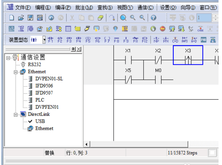Collapse the Ethernet node under 通信设置

(x=16, y=72)
